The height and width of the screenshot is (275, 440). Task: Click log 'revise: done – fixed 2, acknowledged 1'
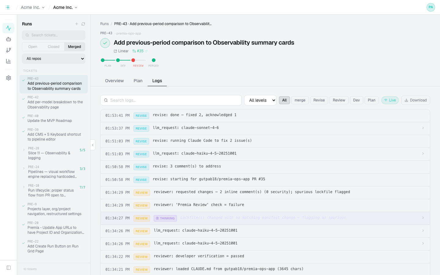pos(265,115)
